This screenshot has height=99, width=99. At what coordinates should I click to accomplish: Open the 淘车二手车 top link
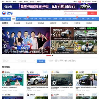9,2
